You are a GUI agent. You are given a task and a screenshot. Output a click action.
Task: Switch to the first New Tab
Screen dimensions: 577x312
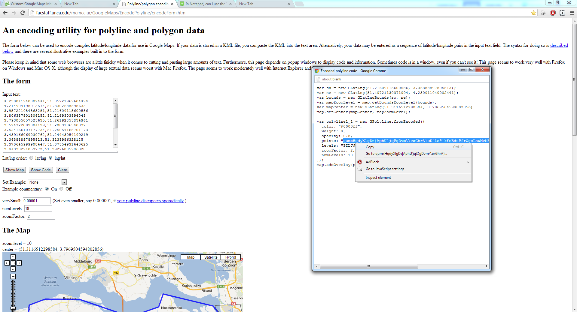point(89,4)
